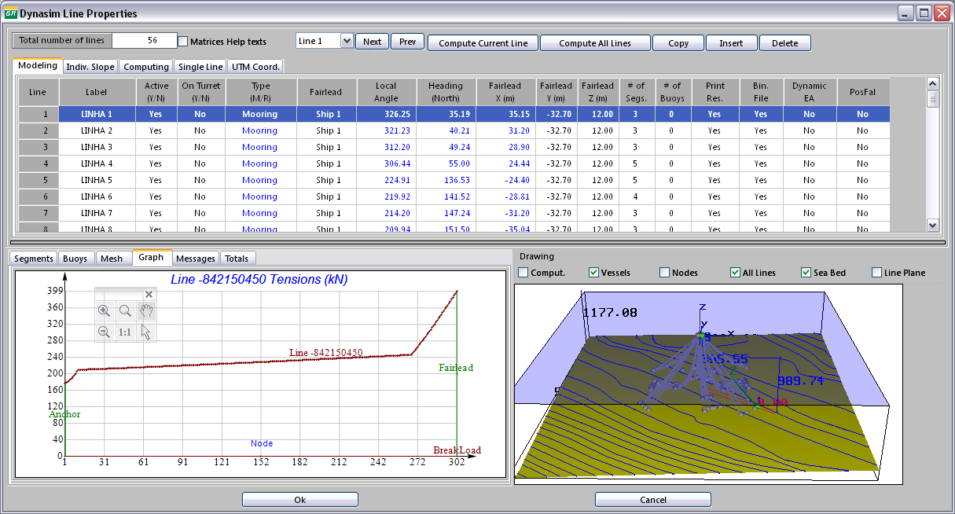955x514 pixels.
Task: Click the Next line button
Action: [373, 42]
